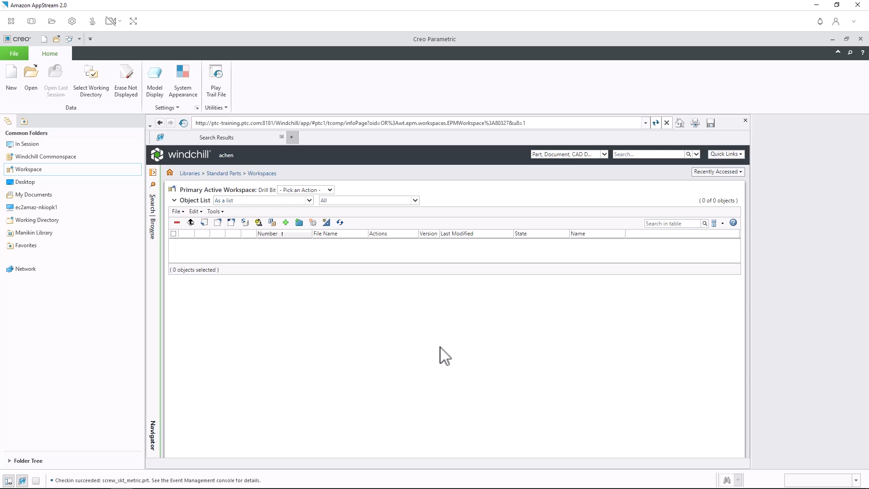This screenshot has width=869, height=489.
Task: Click the Update icon in workspace toolbar
Action: pyautogui.click(x=245, y=222)
